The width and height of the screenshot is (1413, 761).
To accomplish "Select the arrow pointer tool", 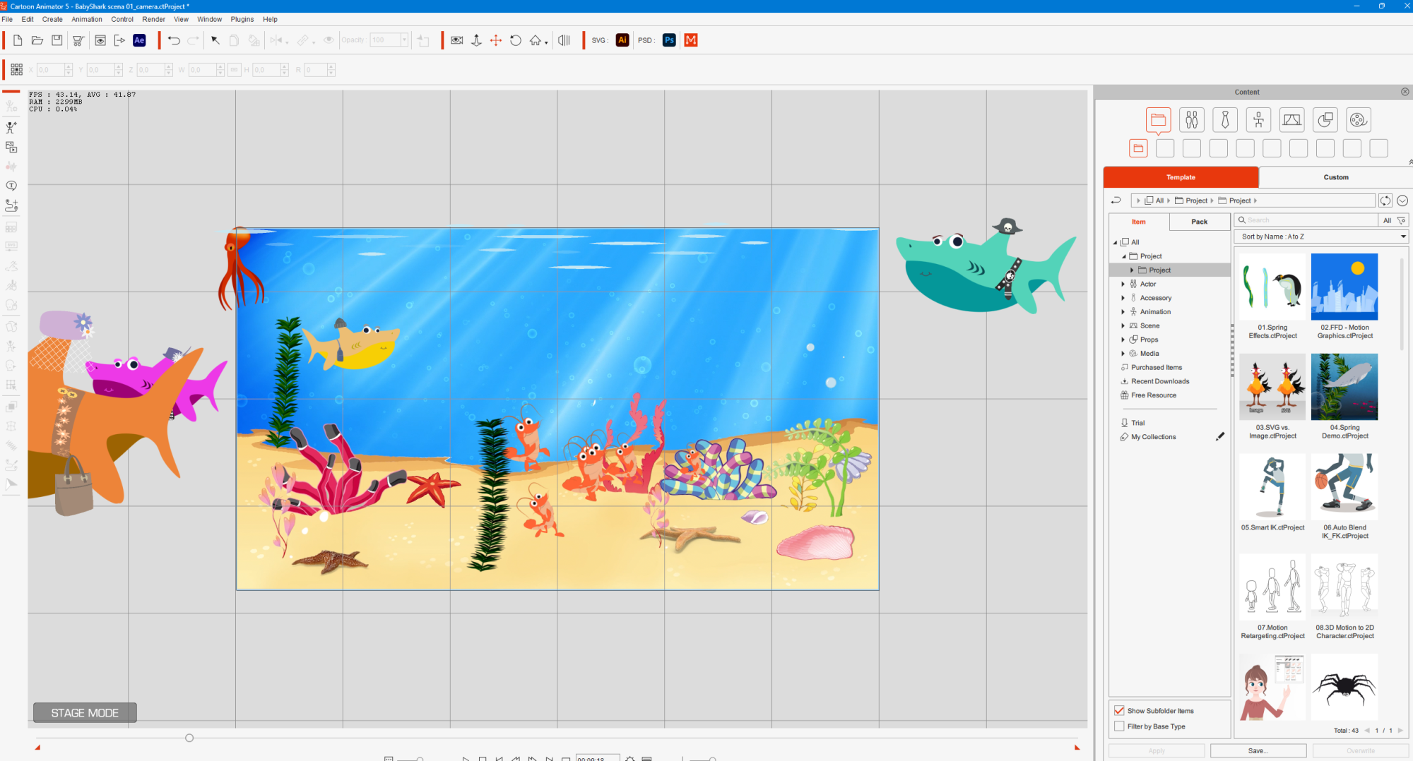I will point(215,40).
